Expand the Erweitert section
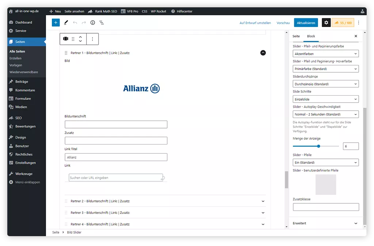 (x=325, y=223)
